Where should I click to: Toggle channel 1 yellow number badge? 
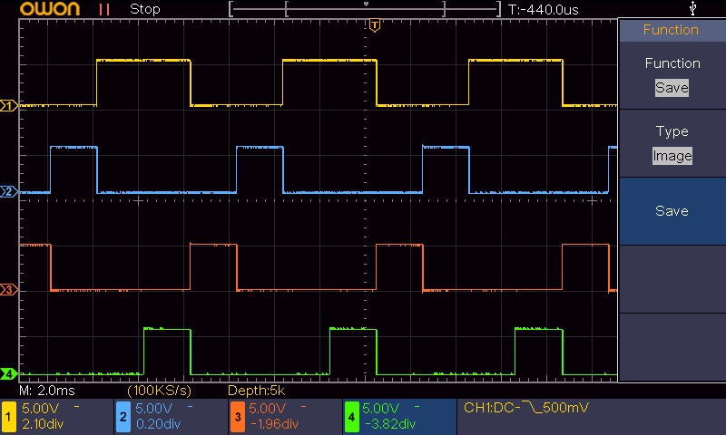(8, 417)
